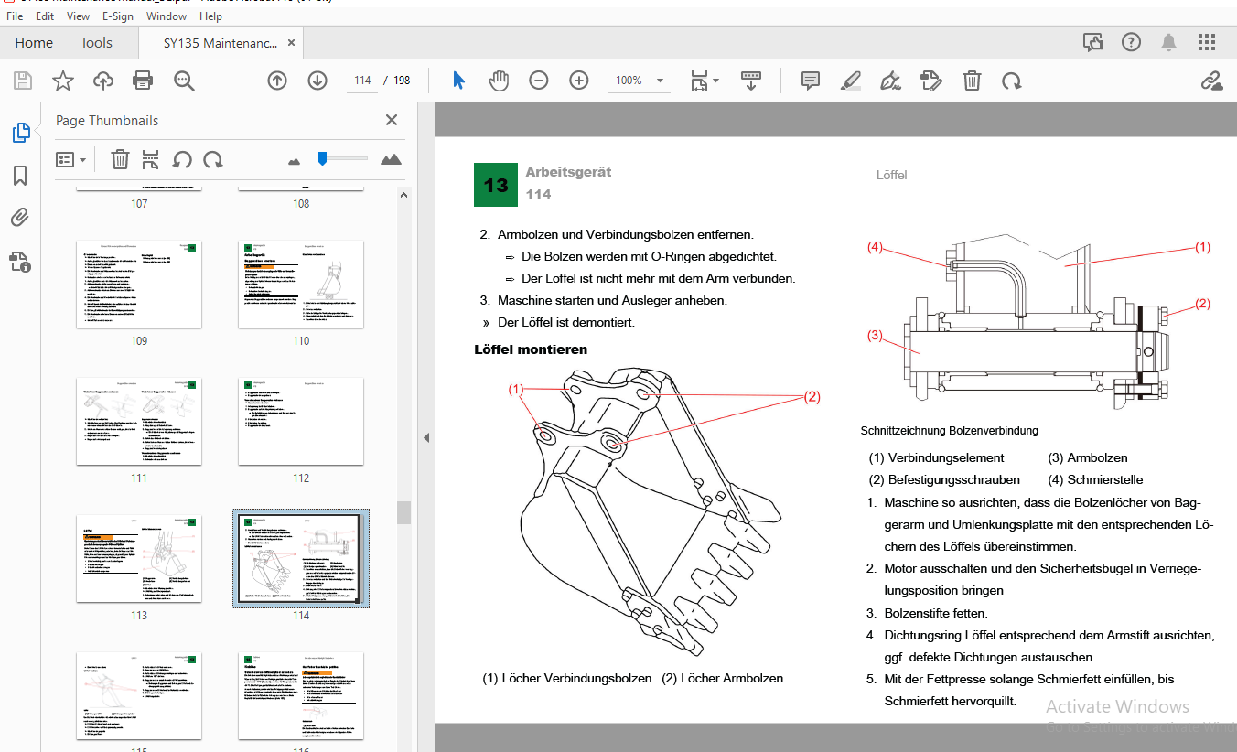Rotate thumbnails counterclockwise
This screenshot has height=752, width=1237.
[182, 159]
